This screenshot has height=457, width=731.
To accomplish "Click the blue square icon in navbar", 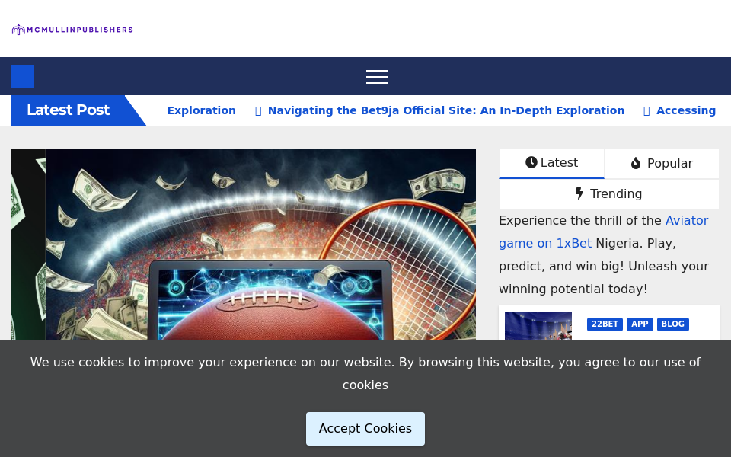I will pyautogui.click(x=23, y=76).
